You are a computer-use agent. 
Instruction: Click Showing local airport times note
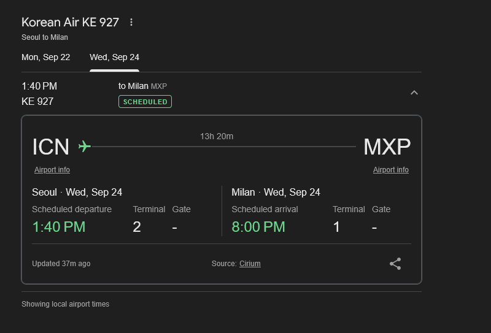point(66,304)
